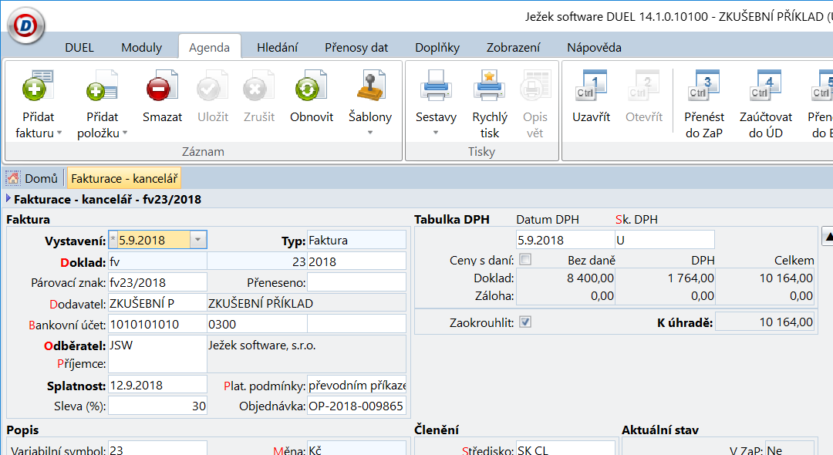Click the Párovací znak field fv23/2018
The height and width of the screenshot is (455, 833).
pyautogui.click(x=158, y=282)
